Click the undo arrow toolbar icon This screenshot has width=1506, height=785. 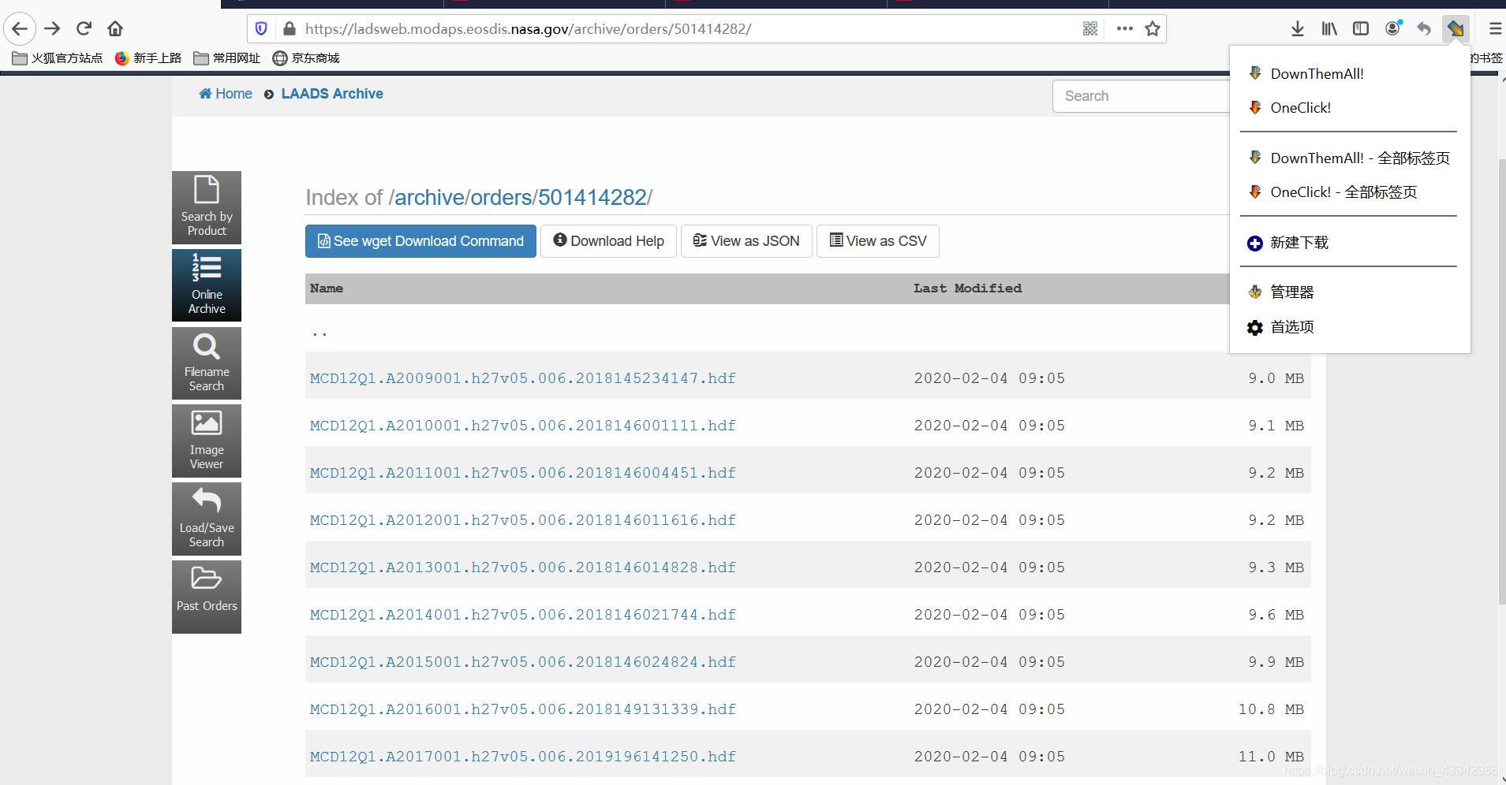(1424, 29)
